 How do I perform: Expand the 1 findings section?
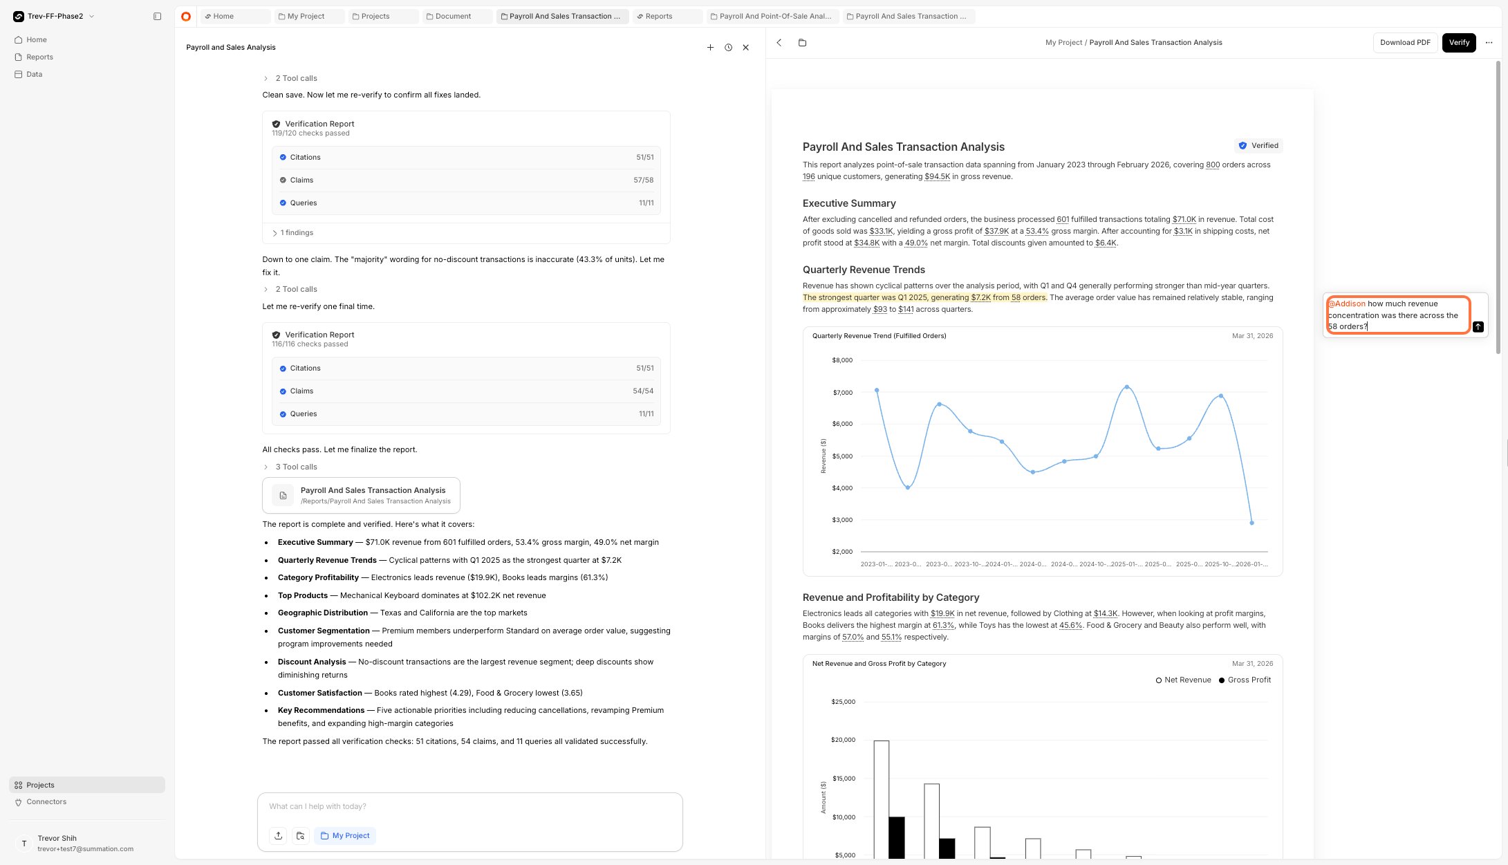293,233
